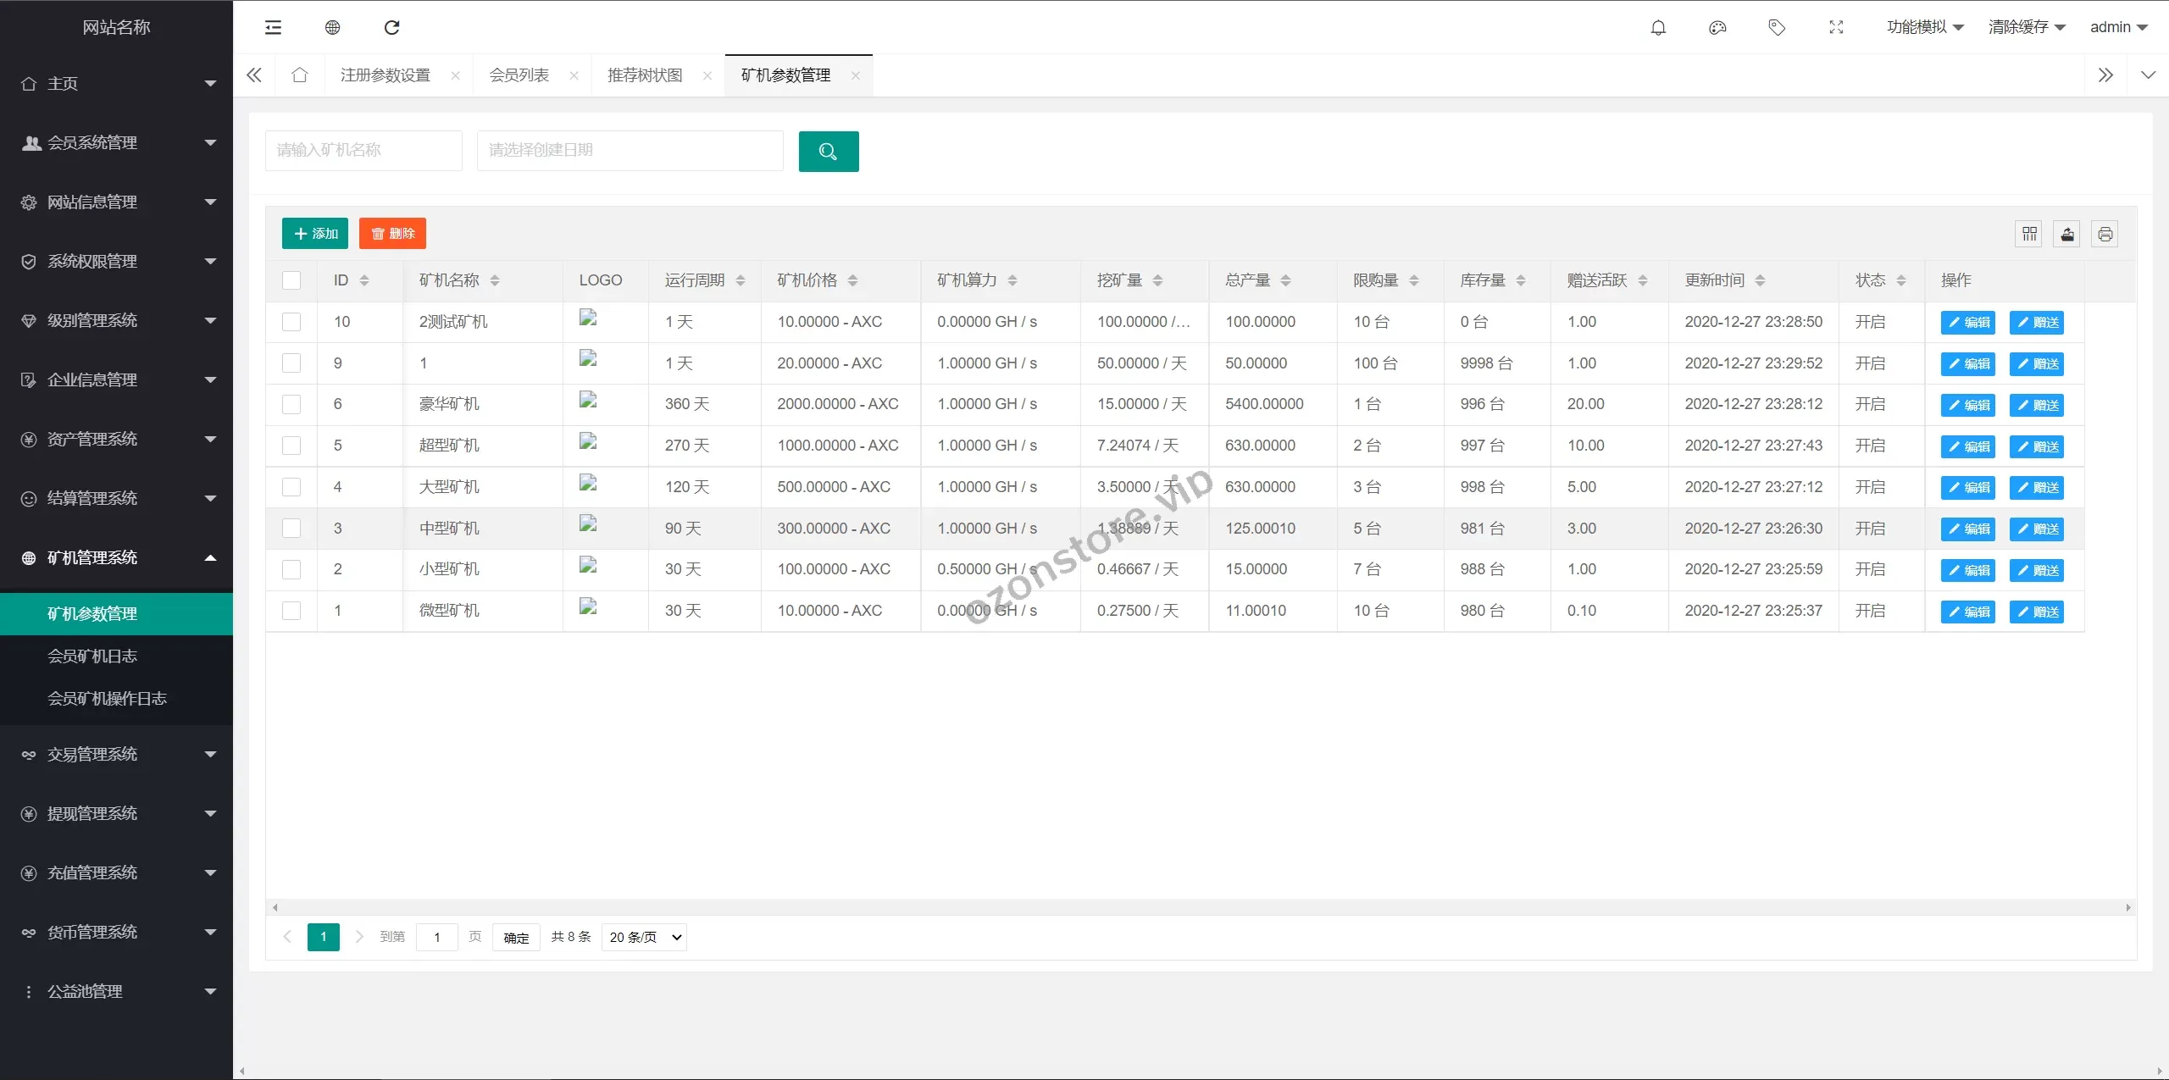Switch to the 会员列表 tab
The height and width of the screenshot is (1080, 2169).
tap(519, 75)
